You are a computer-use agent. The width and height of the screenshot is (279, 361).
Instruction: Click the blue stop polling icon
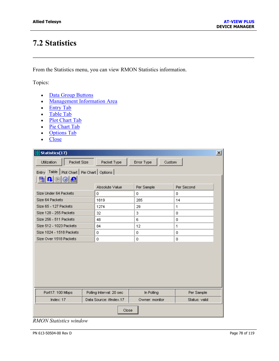pos(66,179)
